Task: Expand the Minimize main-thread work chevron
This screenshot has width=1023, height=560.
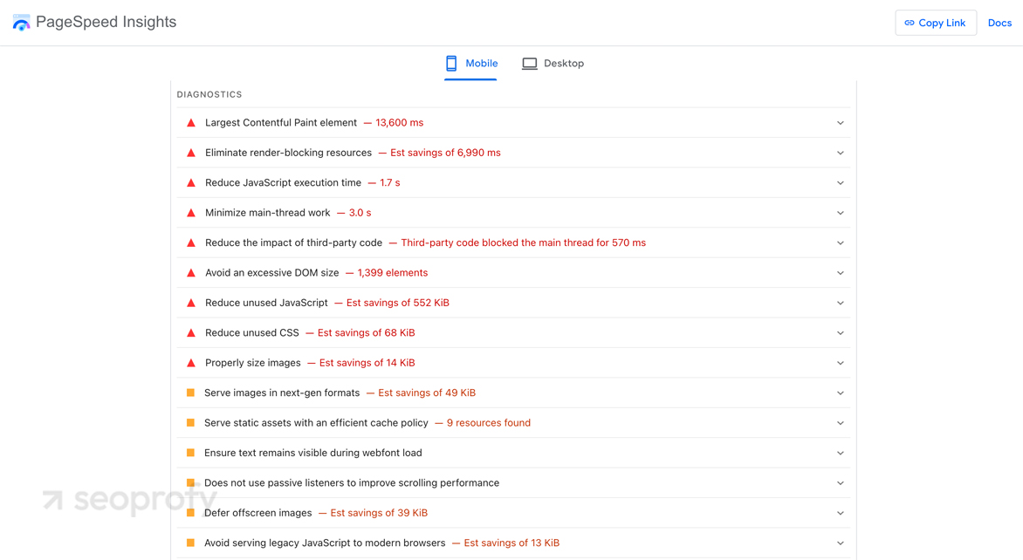Action: click(841, 213)
